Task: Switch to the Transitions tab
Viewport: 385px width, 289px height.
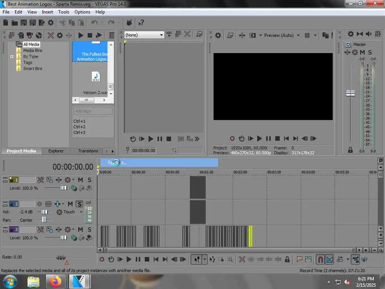Action: [88, 151]
